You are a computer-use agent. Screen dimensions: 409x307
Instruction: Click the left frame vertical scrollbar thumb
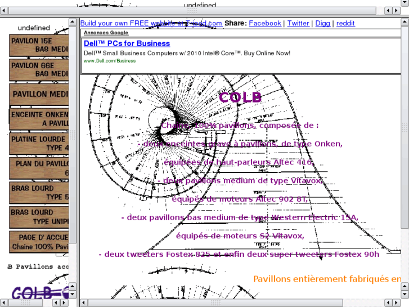(73, 135)
